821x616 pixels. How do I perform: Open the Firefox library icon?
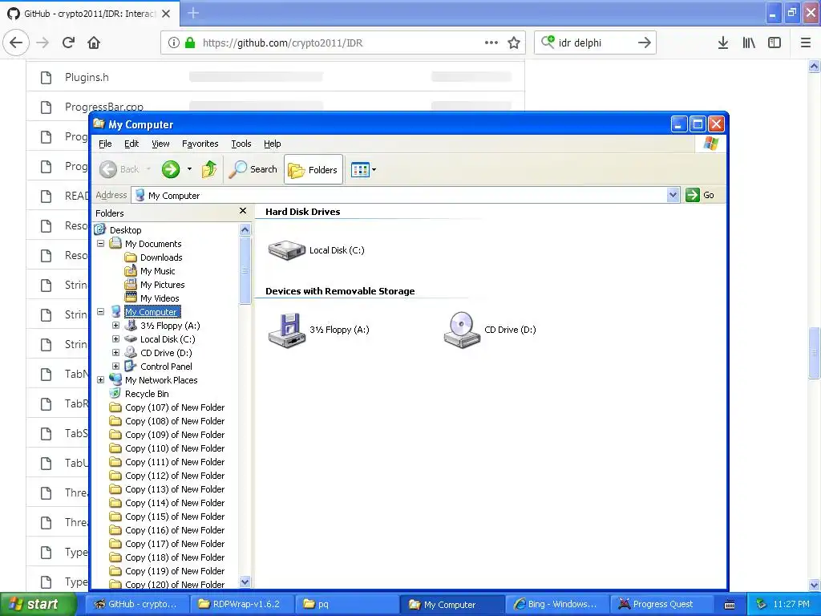pyautogui.click(x=749, y=43)
